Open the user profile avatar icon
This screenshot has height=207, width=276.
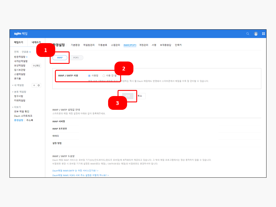[256, 34]
